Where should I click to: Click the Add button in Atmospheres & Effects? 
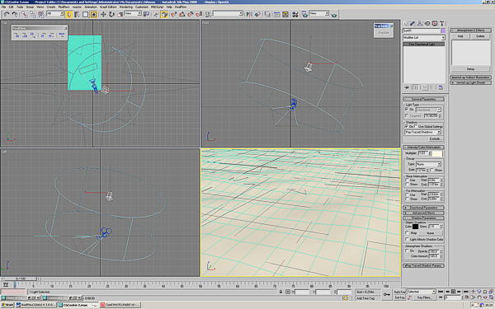460,36
